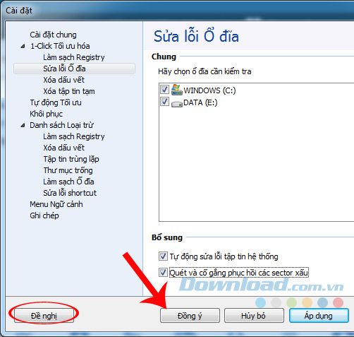Open 'Tự động Tối ưu' settings

(x=56, y=102)
